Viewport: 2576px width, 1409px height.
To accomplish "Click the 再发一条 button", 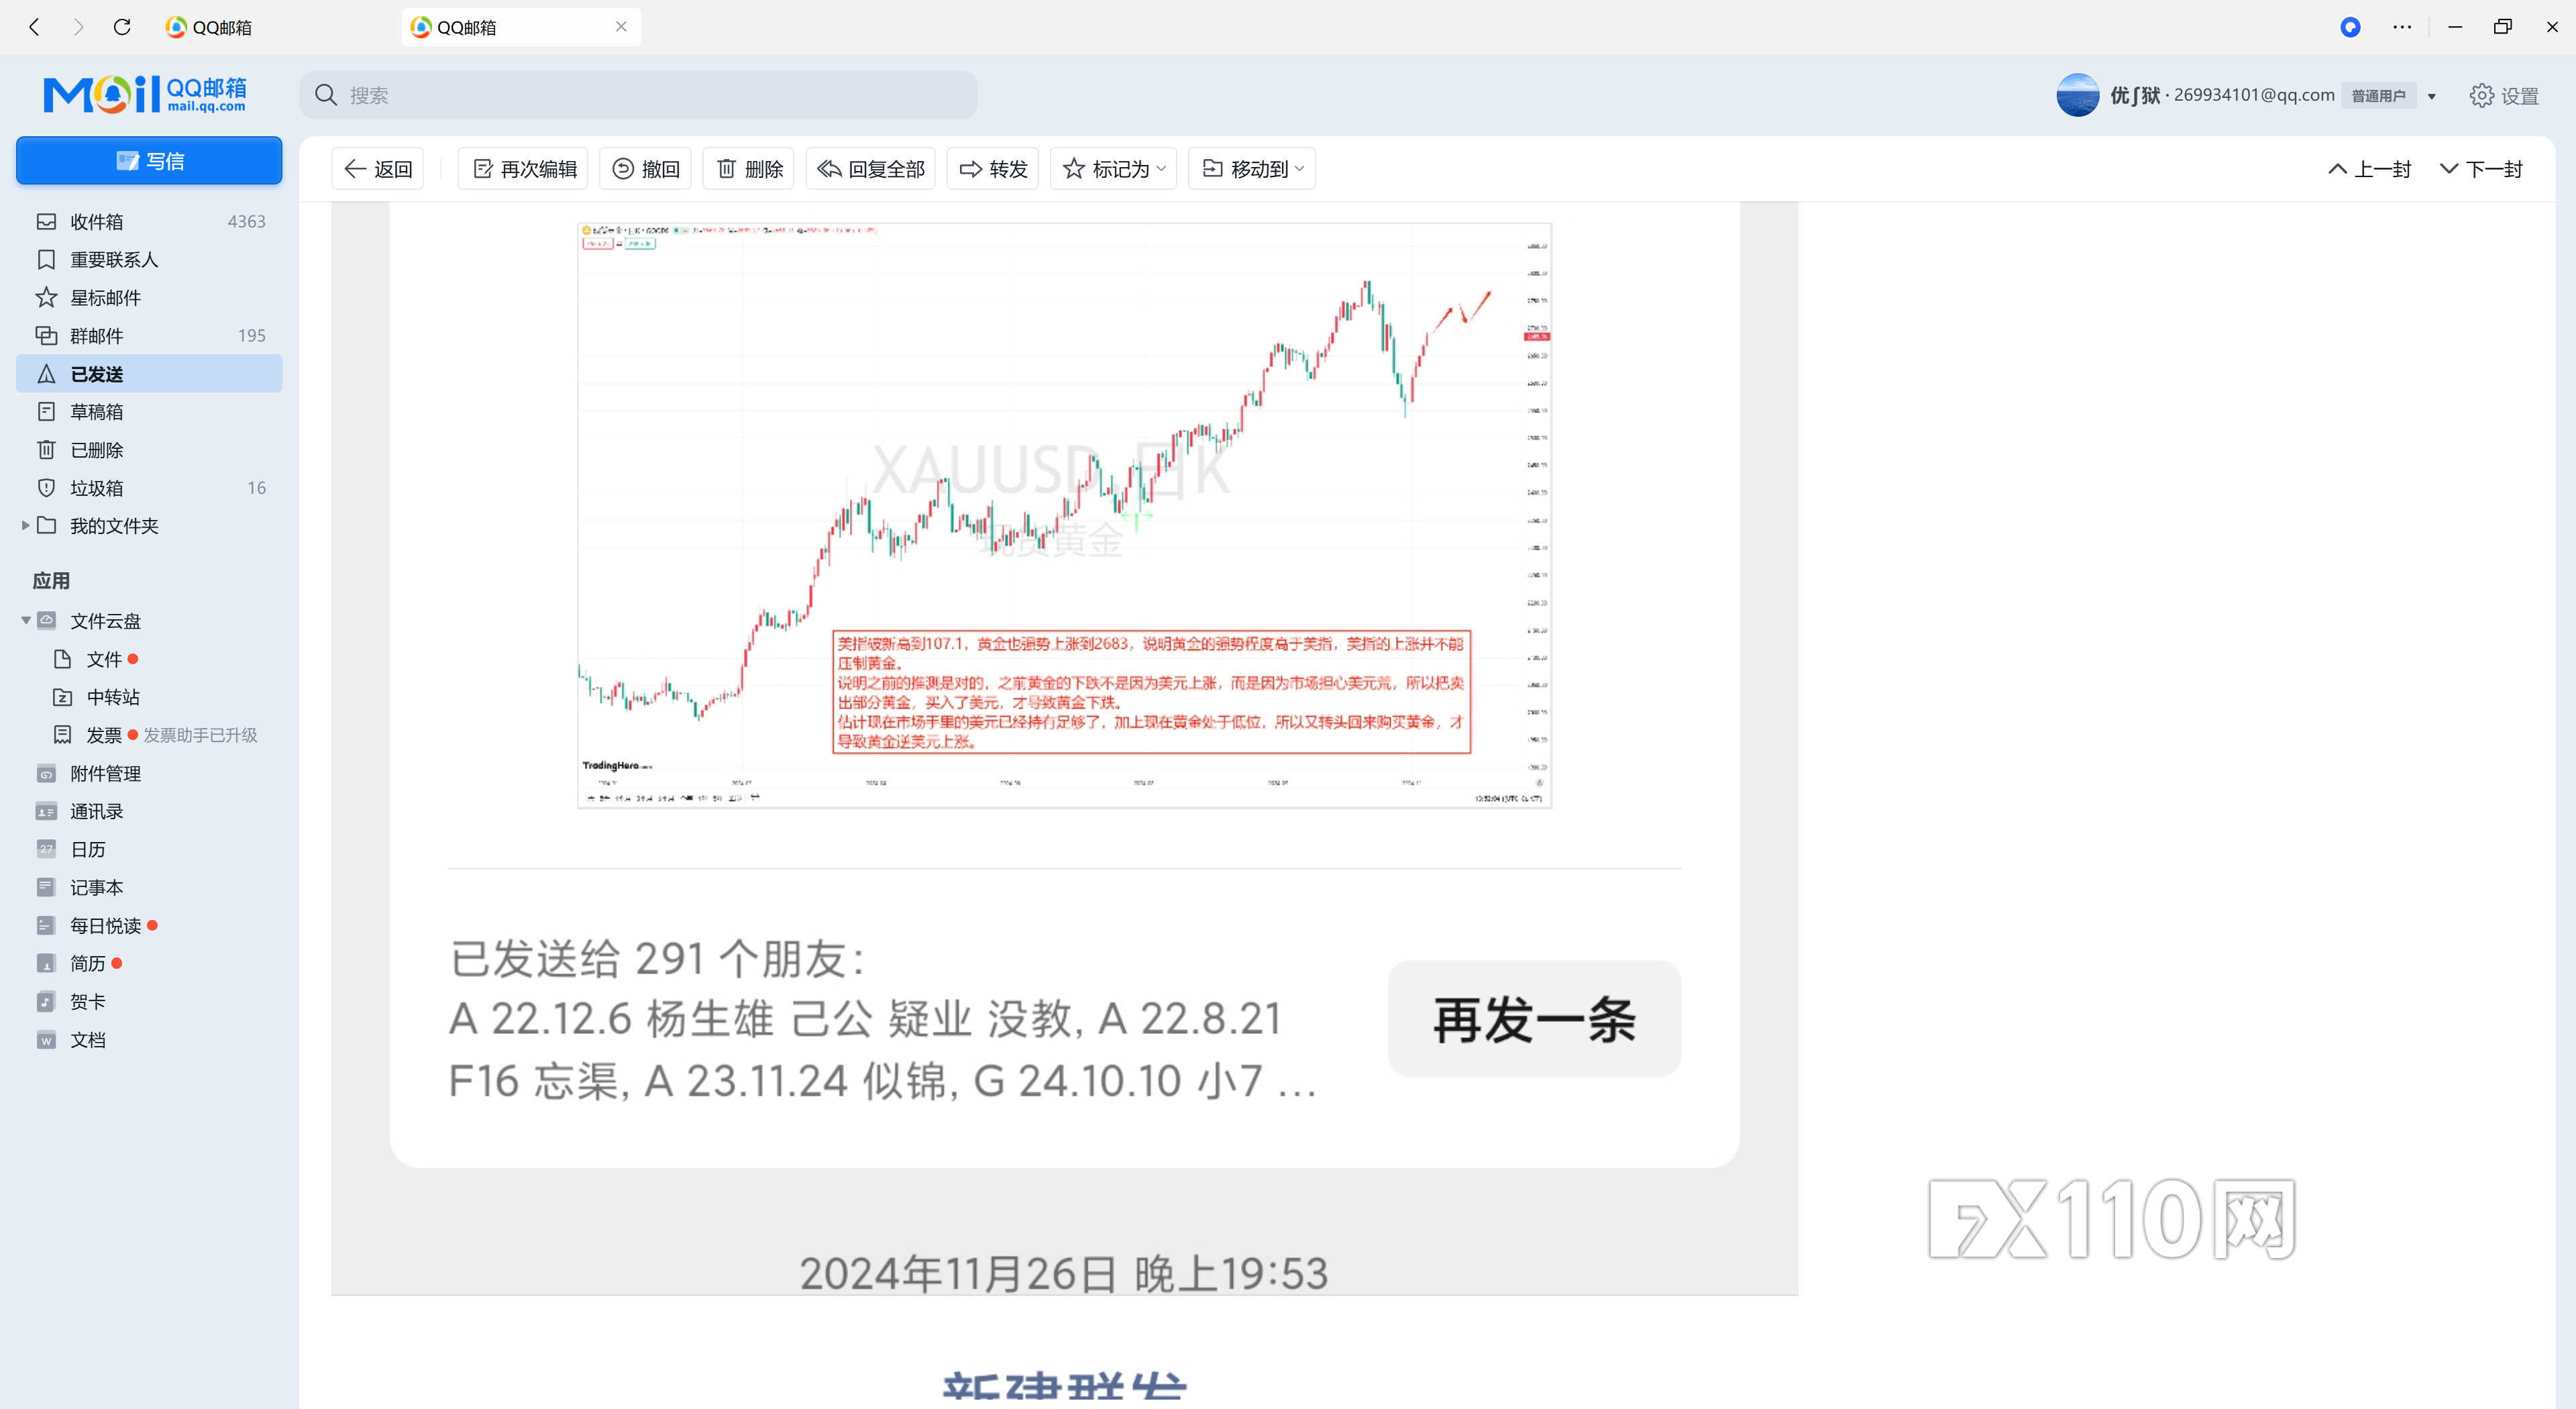I will tap(1534, 1019).
